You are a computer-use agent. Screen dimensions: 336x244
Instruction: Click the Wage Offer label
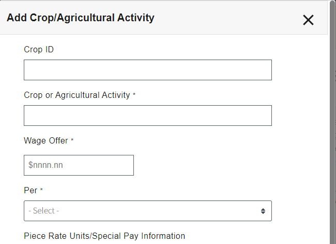click(x=46, y=140)
